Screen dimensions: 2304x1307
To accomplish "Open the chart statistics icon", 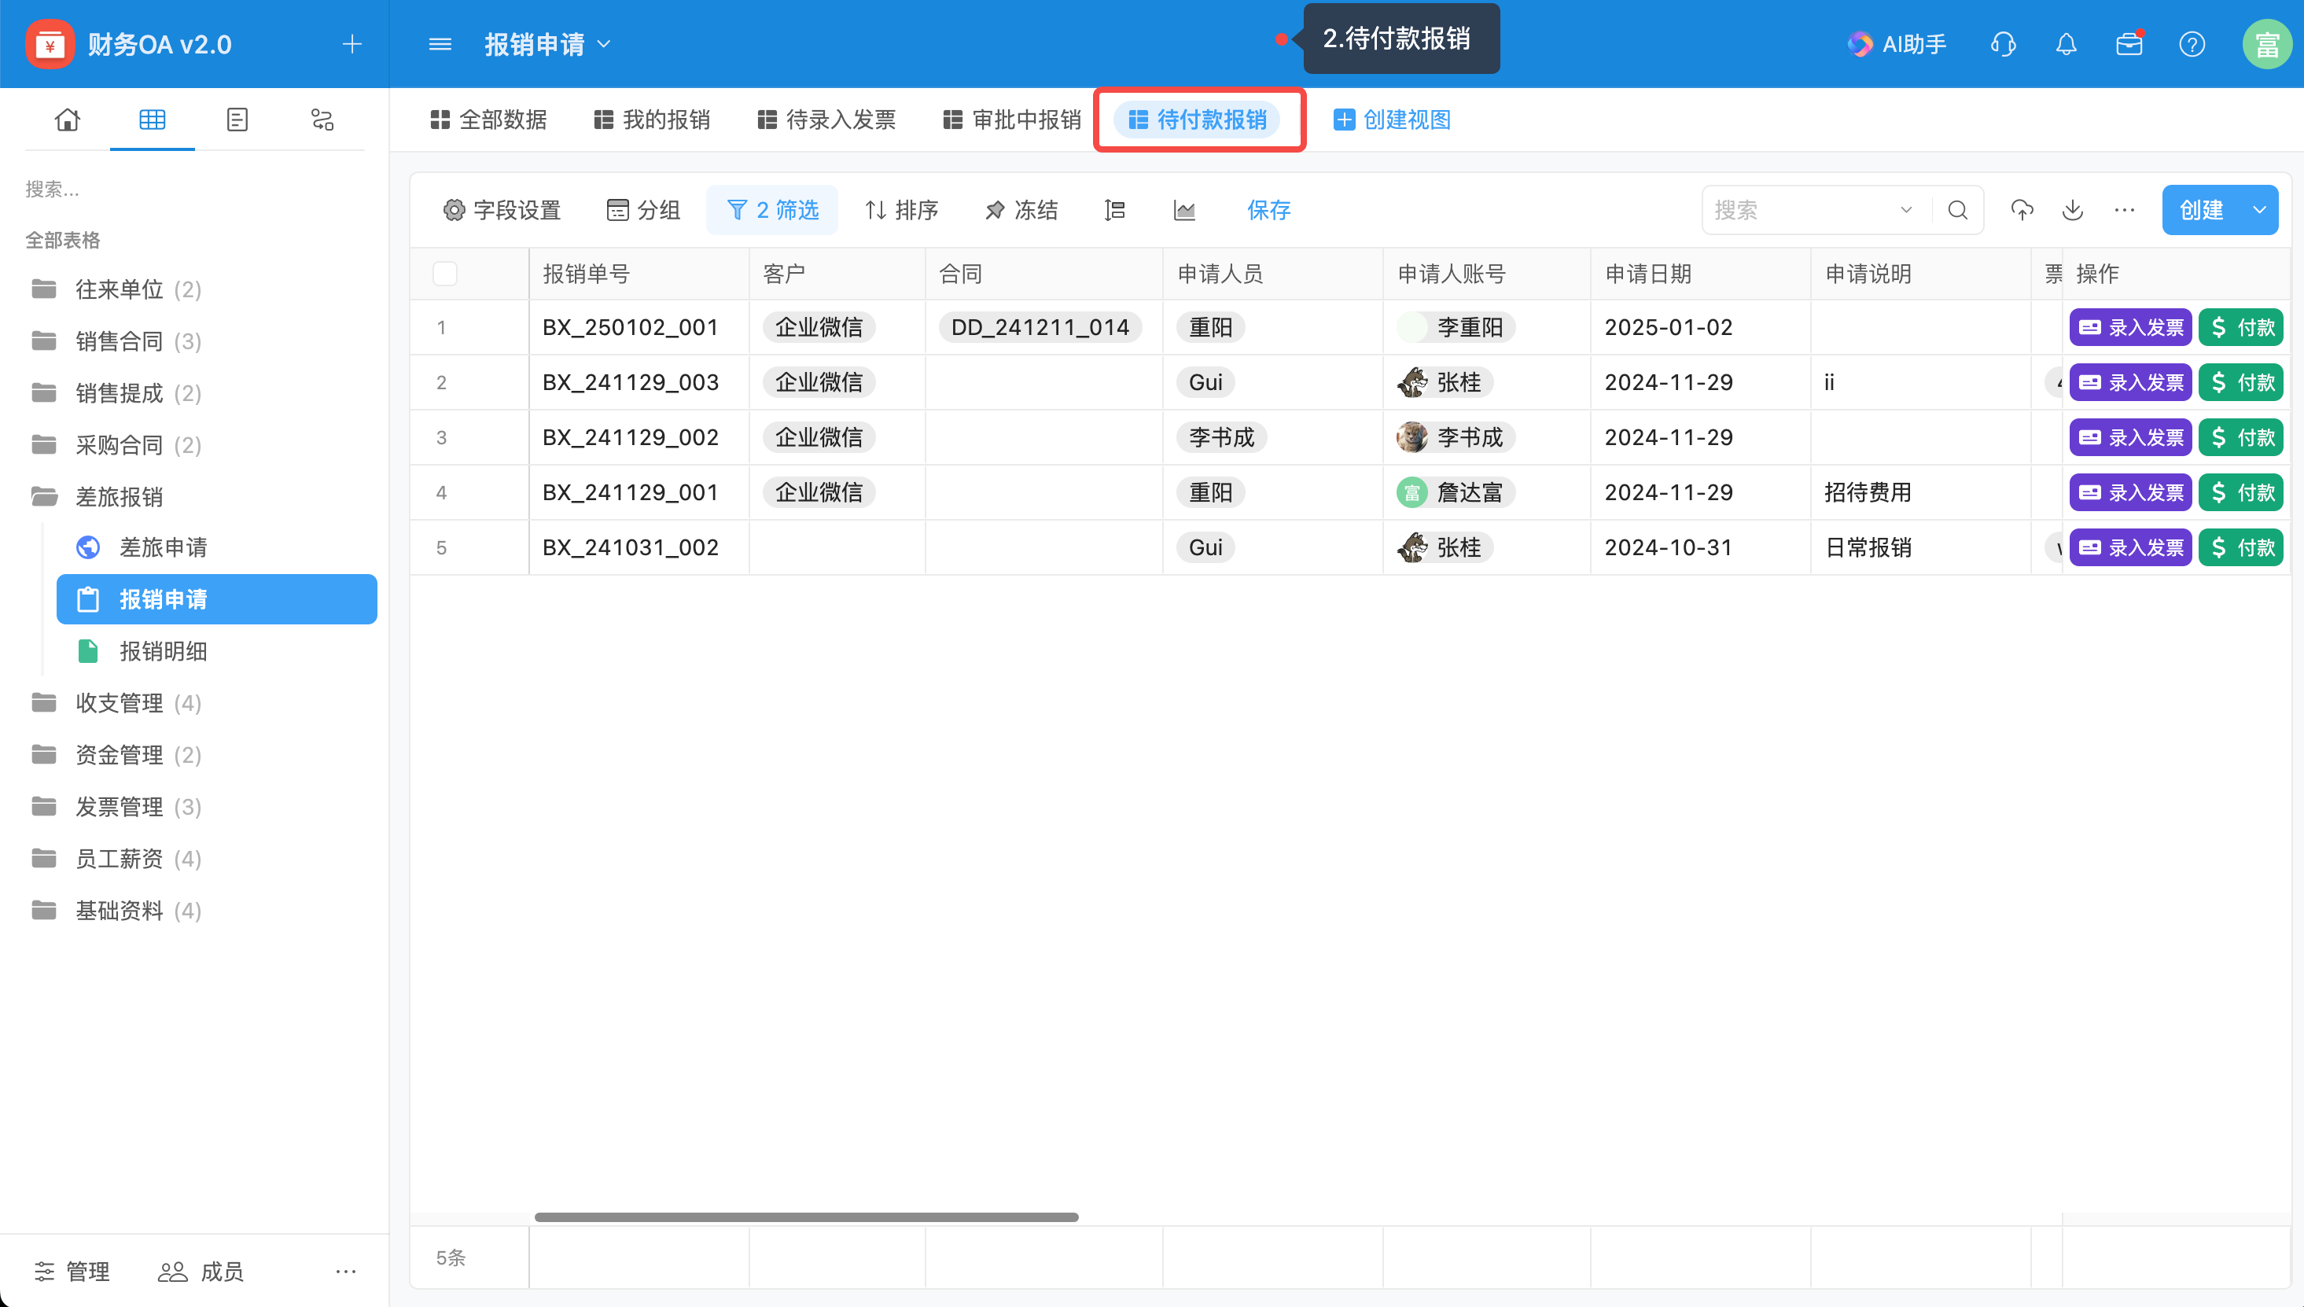I will click(1185, 210).
